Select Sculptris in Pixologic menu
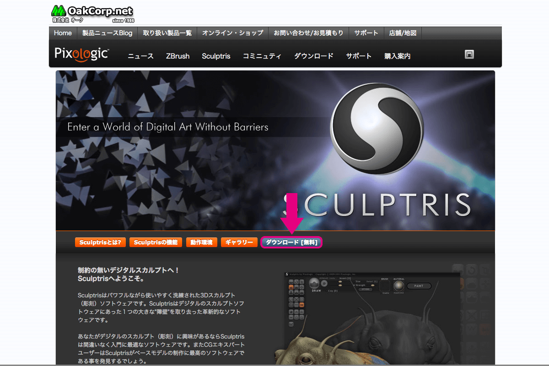Viewport: 549px width, 366px height. point(216,56)
